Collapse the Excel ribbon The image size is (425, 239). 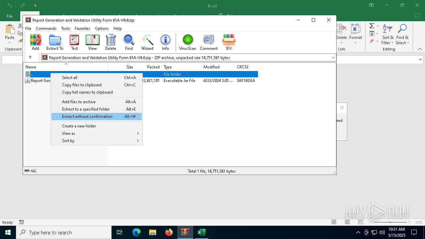[x=420, y=49]
